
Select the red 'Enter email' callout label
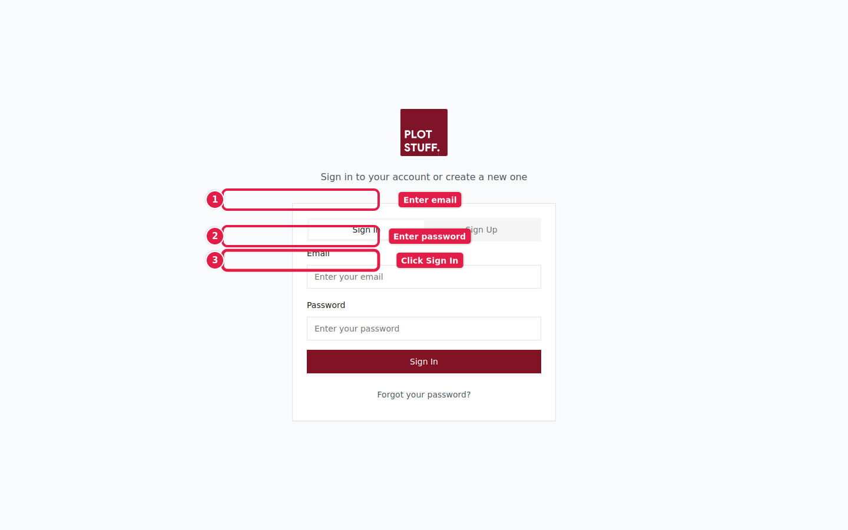(x=430, y=200)
